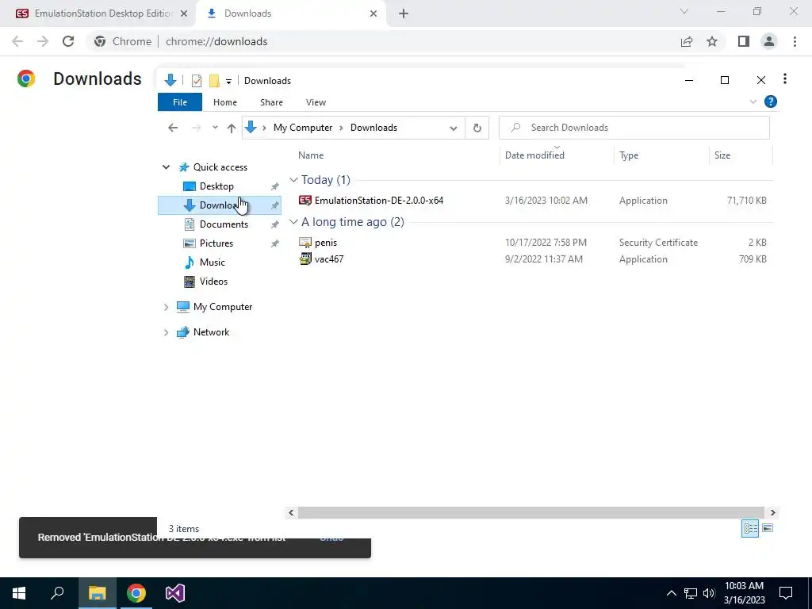Viewport: 812px width, 609px height.
Task: Open Chrome profile avatar
Action: click(x=769, y=41)
